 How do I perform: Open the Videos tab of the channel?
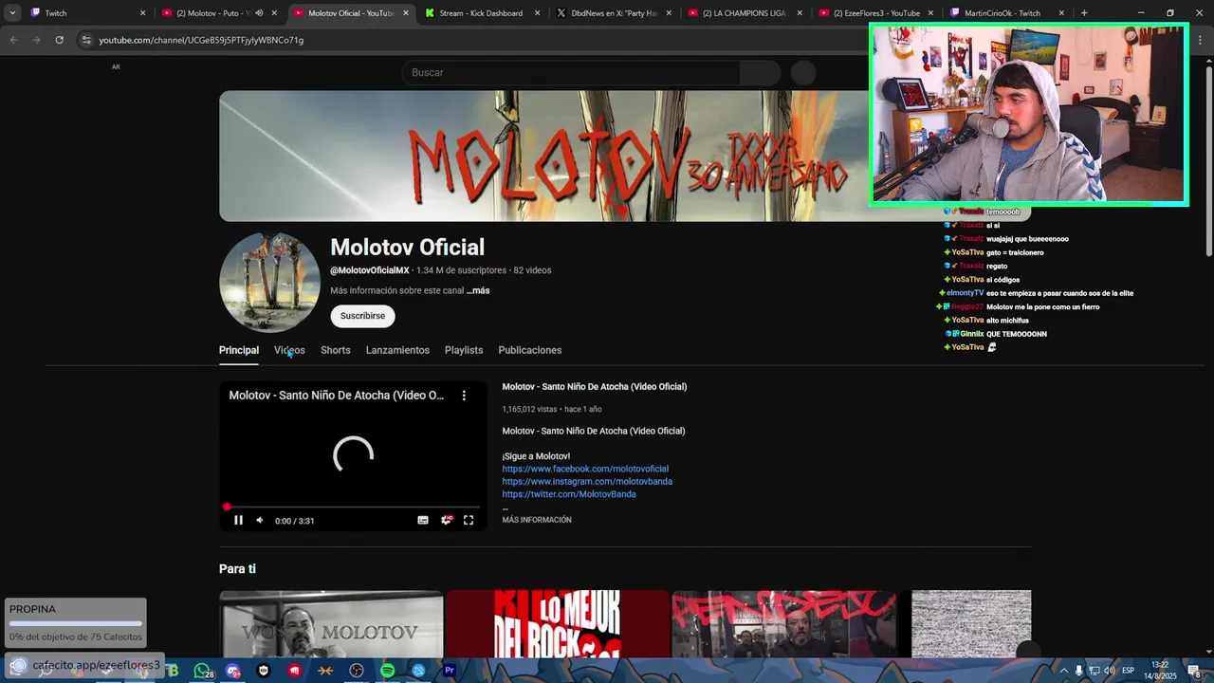pos(289,350)
